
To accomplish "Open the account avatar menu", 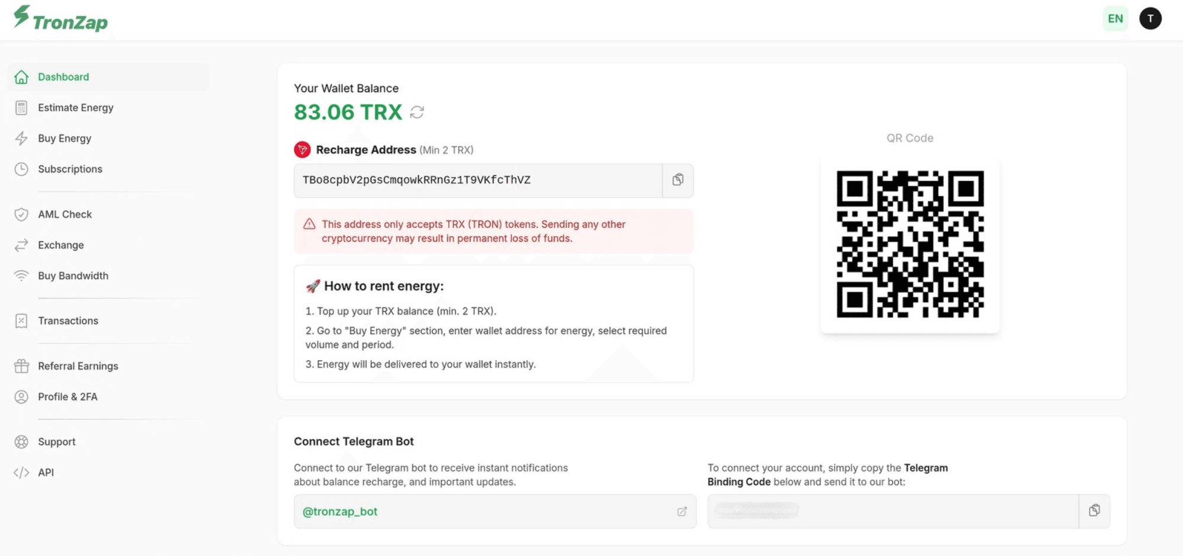I will [1151, 18].
